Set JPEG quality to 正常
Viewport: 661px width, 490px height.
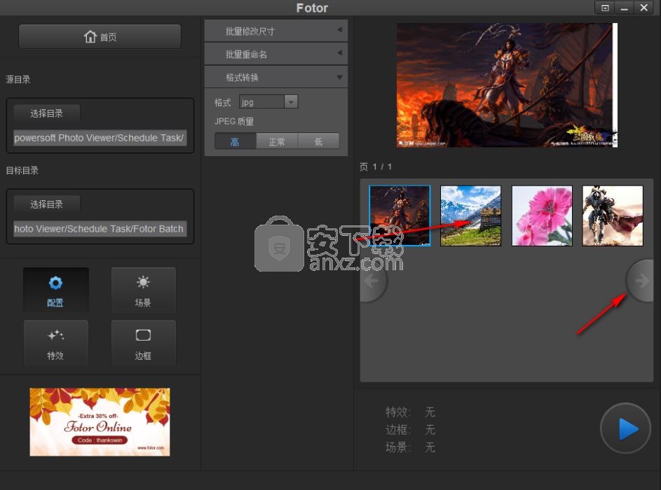point(277,141)
